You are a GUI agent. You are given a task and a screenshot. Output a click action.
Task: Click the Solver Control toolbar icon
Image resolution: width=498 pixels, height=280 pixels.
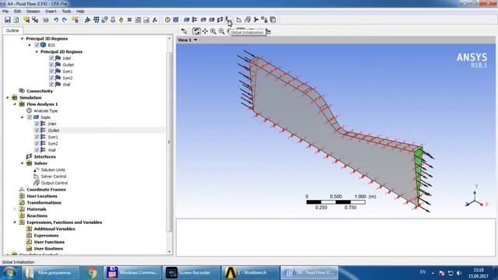tap(239, 19)
